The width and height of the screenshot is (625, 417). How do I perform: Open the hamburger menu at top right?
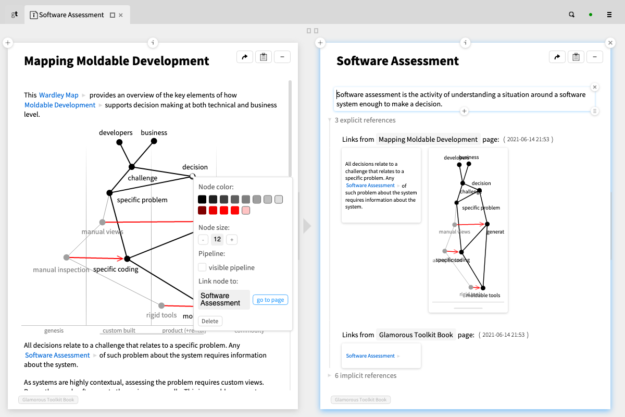[609, 15]
